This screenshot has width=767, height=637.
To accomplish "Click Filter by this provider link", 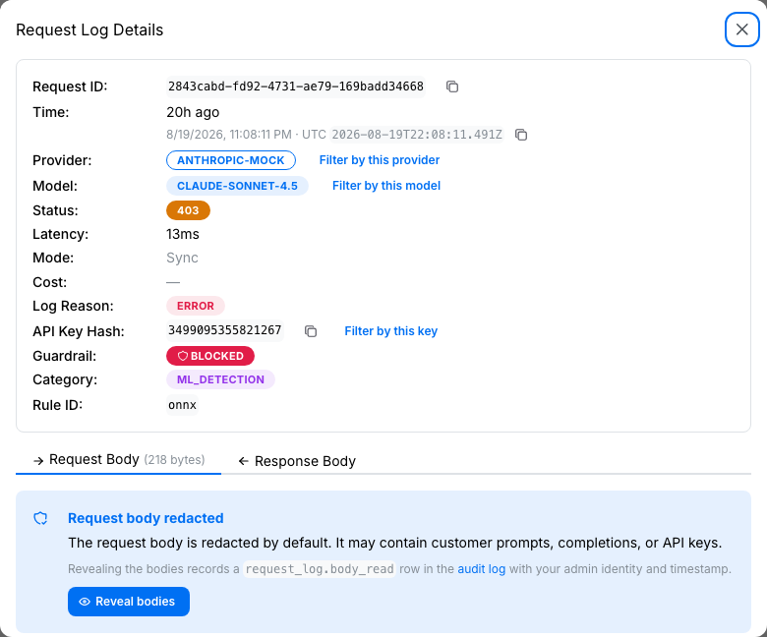I will click(x=380, y=160).
